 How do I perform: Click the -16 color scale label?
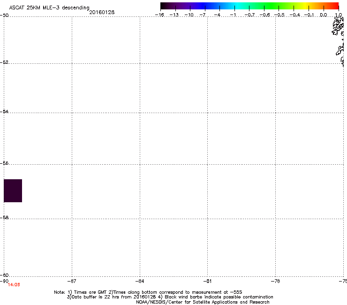(x=159, y=15)
